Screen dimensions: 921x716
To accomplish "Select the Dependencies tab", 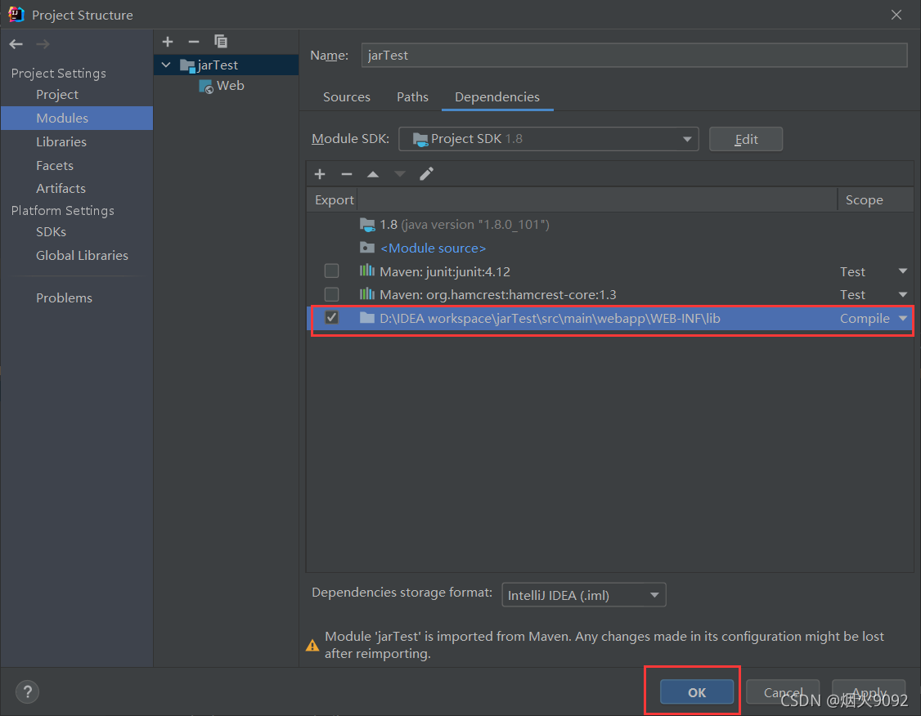I will [497, 96].
